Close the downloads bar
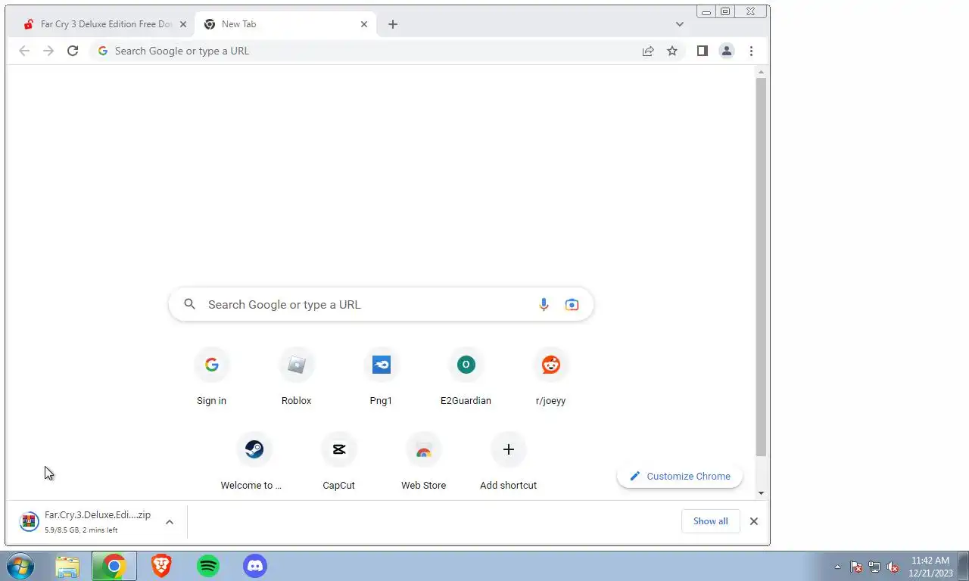 click(753, 521)
